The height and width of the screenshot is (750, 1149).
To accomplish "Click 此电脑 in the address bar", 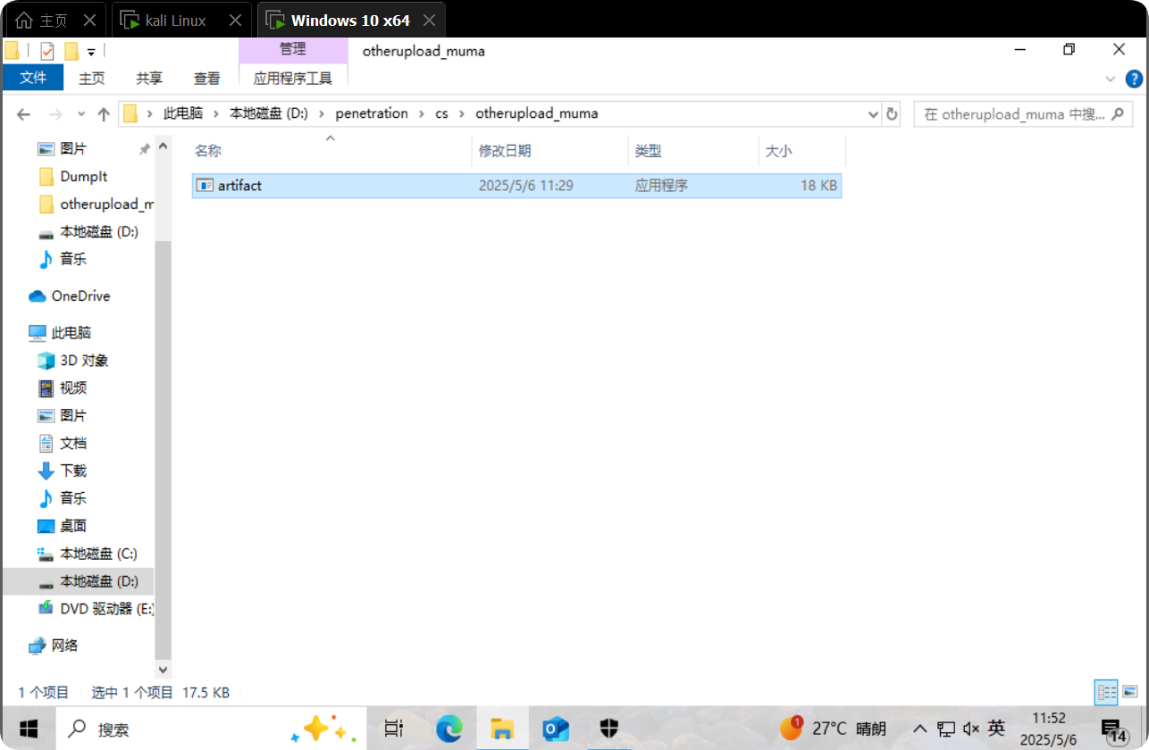I will coord(183,113).
